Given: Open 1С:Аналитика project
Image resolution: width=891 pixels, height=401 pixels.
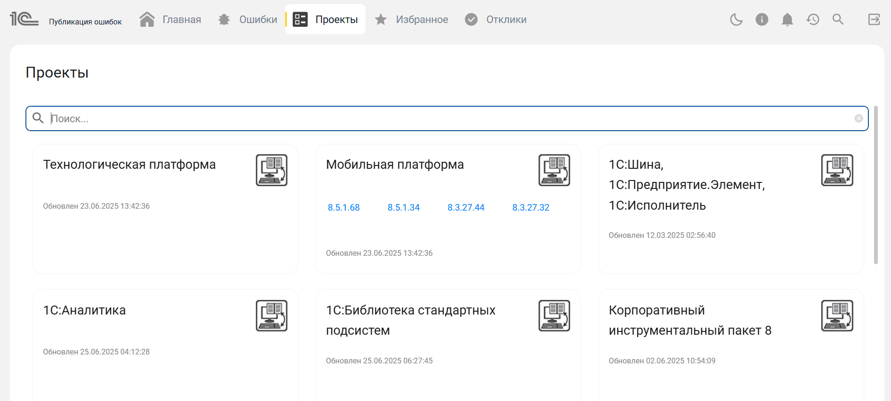Looking at the screenshot, I should tap(84, 310).
